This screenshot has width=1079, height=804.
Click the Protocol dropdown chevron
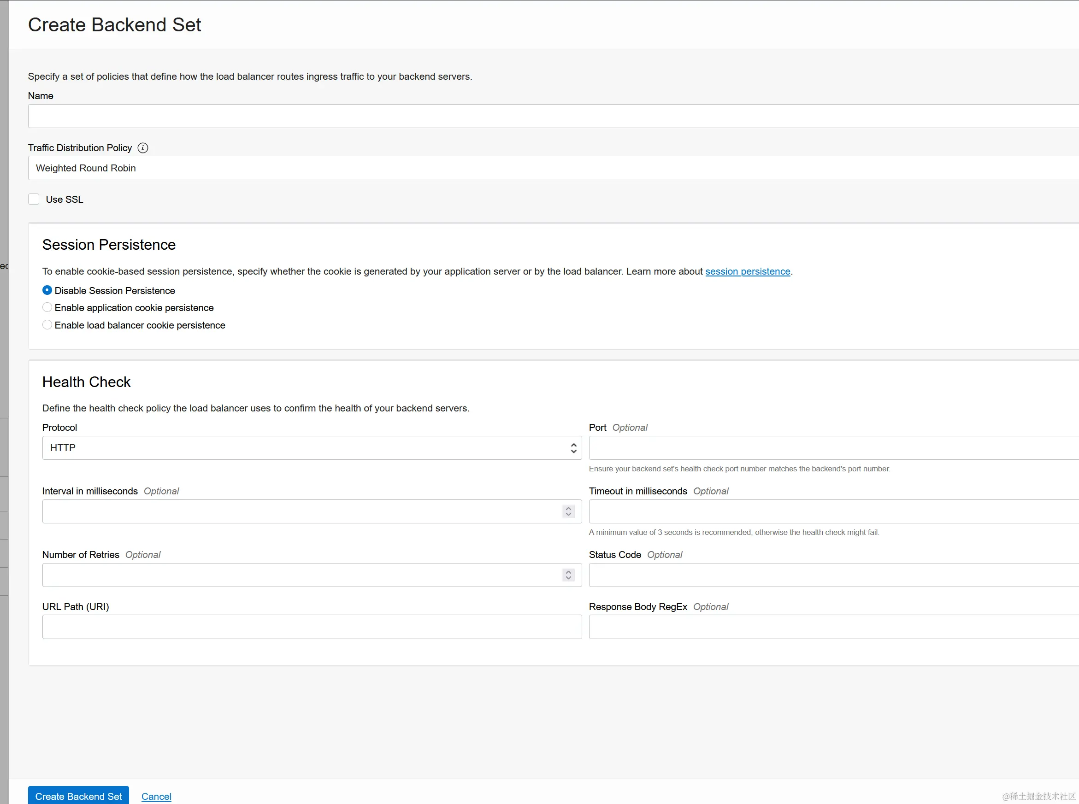[x=573, y=447]
